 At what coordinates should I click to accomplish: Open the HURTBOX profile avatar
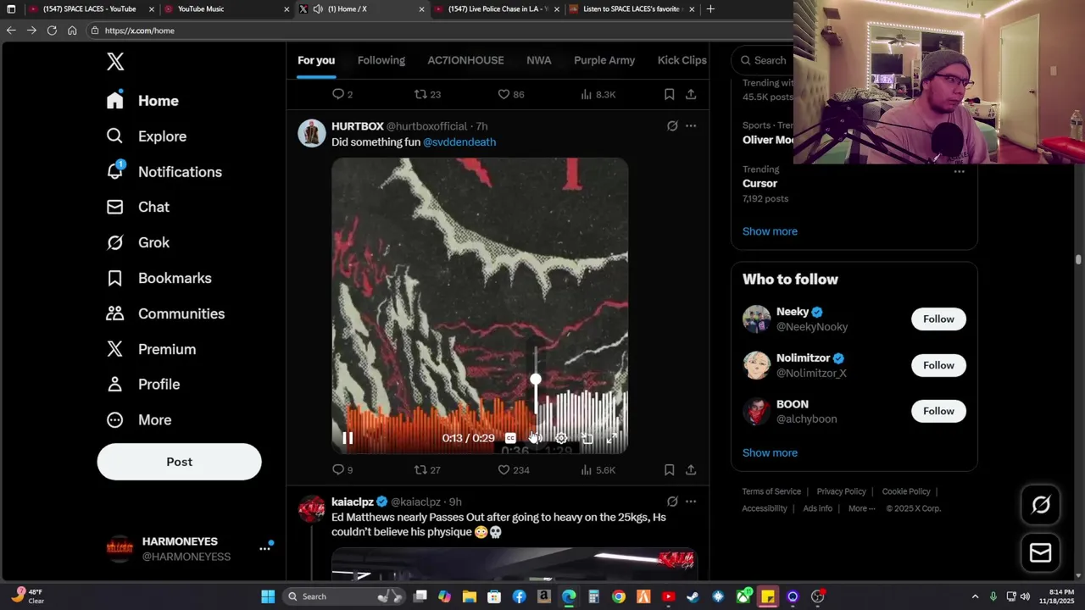click(311, 133)
